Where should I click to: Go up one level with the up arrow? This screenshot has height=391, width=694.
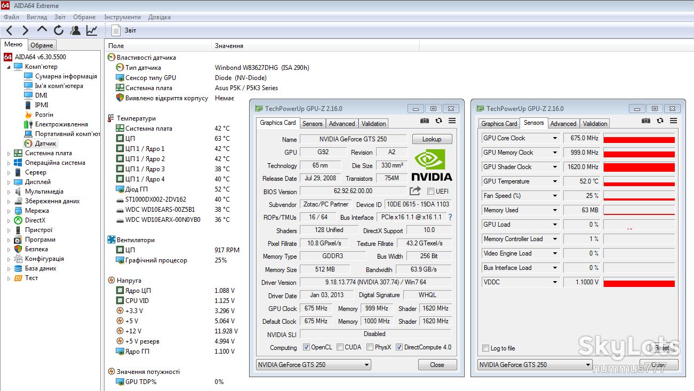[42, 30]
